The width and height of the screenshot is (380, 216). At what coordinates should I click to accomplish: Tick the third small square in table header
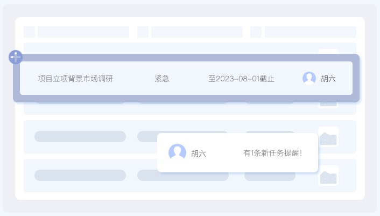[256, 32]
